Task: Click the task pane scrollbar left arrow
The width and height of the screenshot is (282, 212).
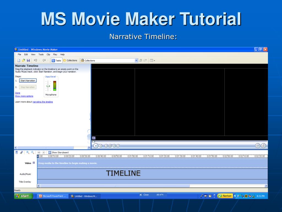Action: click(16, 148)
